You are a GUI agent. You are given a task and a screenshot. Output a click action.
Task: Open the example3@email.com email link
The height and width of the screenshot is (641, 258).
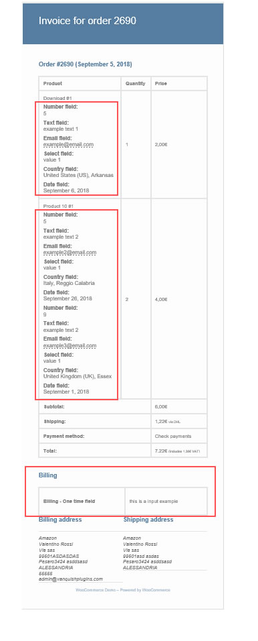[70, 345]
